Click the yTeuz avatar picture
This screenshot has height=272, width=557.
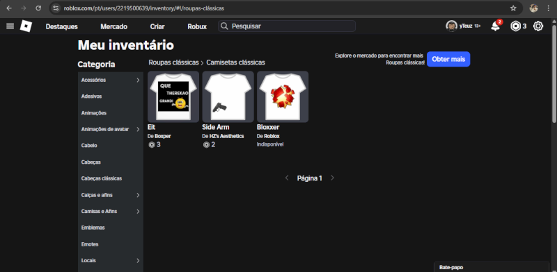(451, 26)
